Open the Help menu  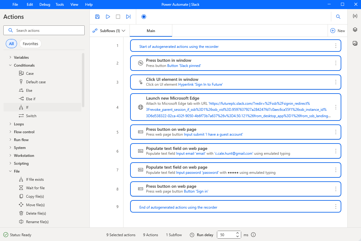[89, 4]
